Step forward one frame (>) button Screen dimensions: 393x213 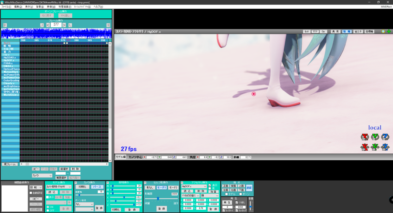click(64, 25)
